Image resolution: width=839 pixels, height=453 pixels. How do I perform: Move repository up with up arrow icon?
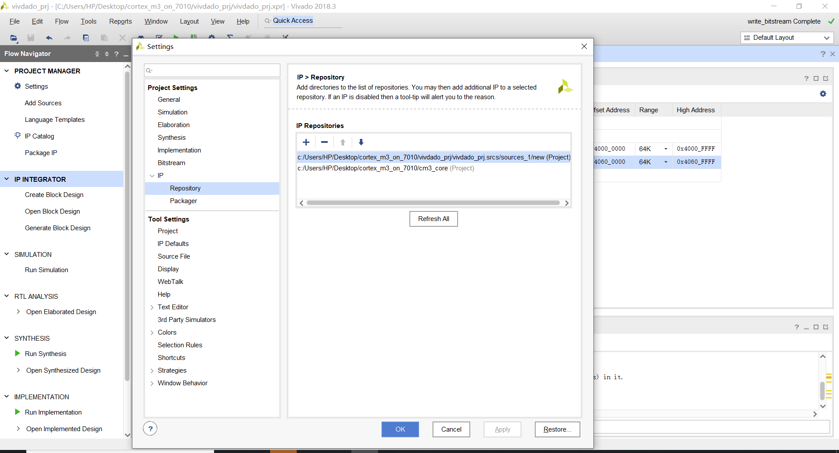(x=343, y=142)
